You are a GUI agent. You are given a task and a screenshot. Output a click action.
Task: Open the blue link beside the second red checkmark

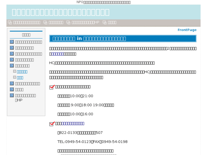click(73, 123)
